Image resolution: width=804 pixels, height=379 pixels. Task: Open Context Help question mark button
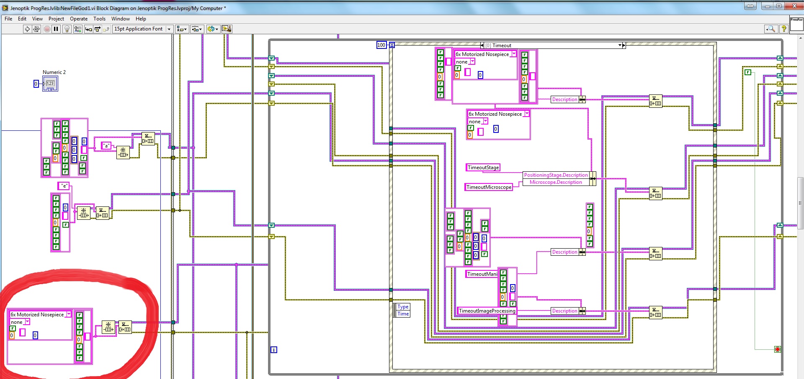click(784, 29)
